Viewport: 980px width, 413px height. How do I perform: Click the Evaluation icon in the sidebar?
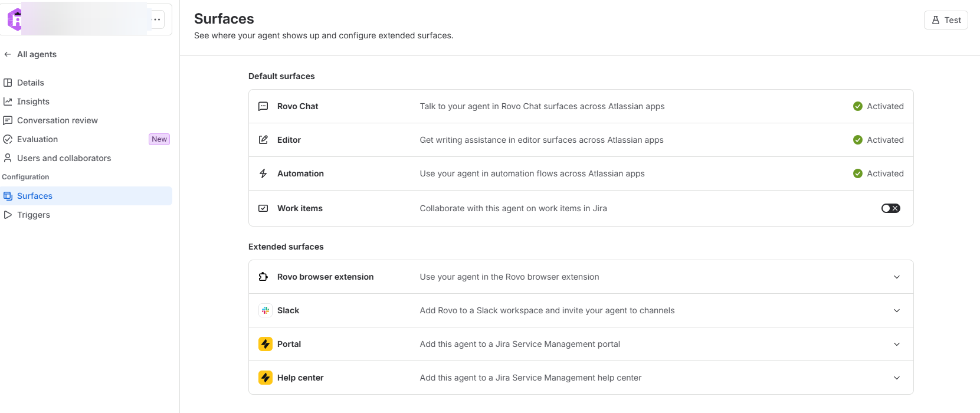click(x=8, y=139)
